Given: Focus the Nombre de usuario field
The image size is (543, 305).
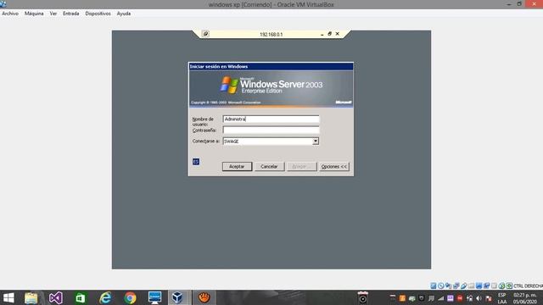Looking at the screenshot, I should coord(271,119).
